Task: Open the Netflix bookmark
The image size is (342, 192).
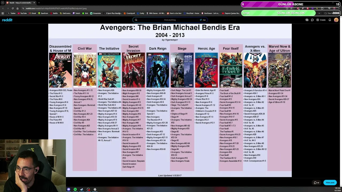Action: [x=54, y=13]
